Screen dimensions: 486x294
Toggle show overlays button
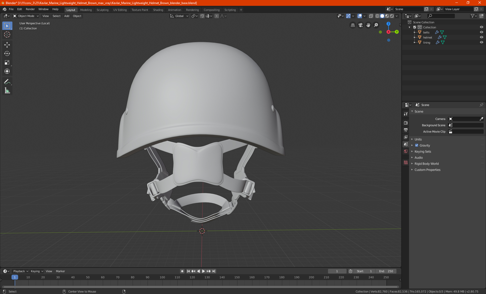(360, 16)
